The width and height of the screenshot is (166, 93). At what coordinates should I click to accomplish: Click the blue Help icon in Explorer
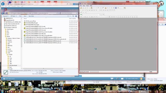pos(76,16)
